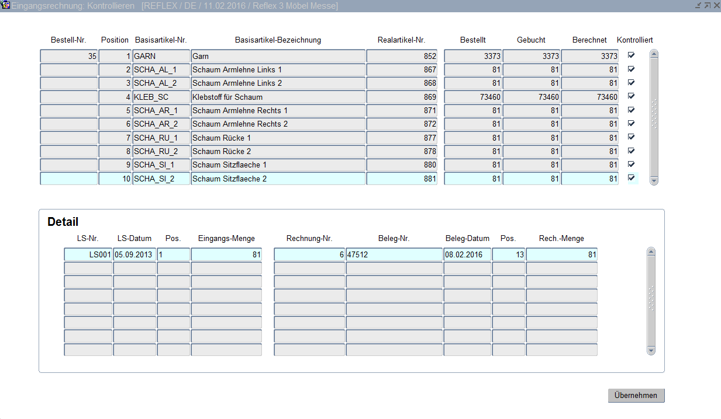Untick Kontrolliert for Schaum Rücke 1
The image size is (721, 419).
(631, 137)
